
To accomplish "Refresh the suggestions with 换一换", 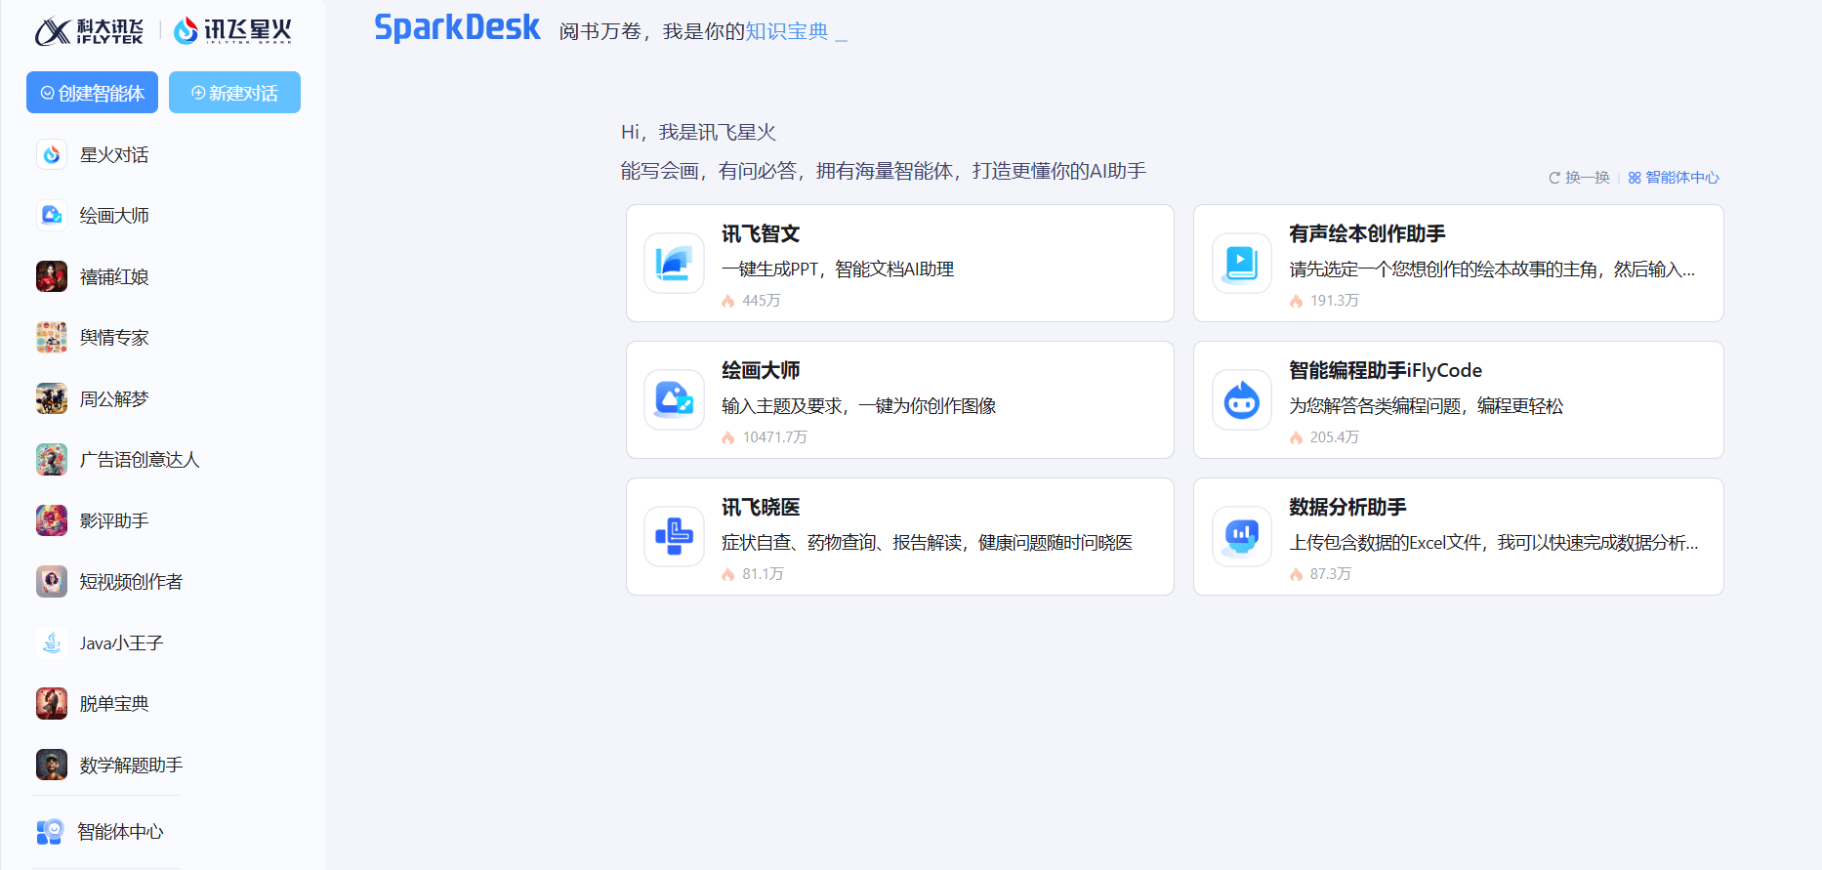I will click(x=1580, y=178).
